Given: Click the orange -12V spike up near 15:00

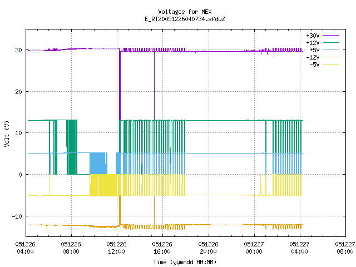Looking at the screenshot, I should pos(155,210).
